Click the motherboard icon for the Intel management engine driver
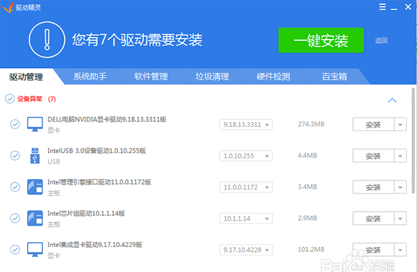The height and width of the screenshot is (272, 417). click(35, 187)
